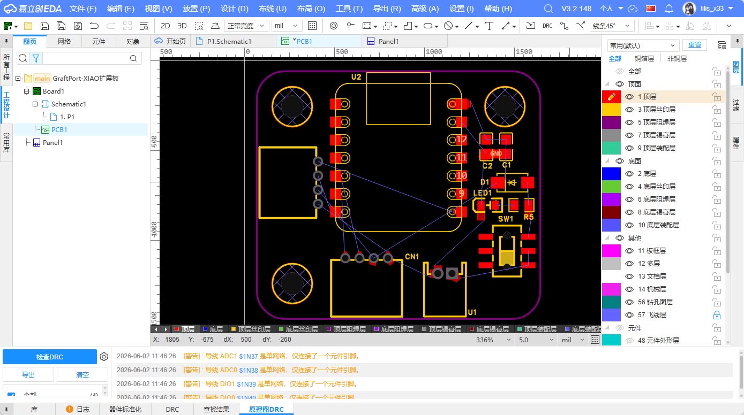Select the text tool in toolbar
This screenshot has width=744, height=415.
pyautogui.click(x=489, y=26)
